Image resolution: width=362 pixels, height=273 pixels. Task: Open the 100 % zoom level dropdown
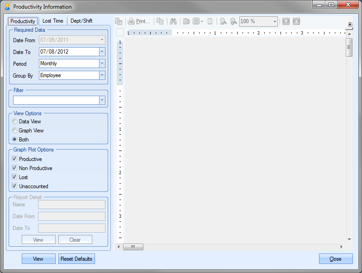pos(274,21)
